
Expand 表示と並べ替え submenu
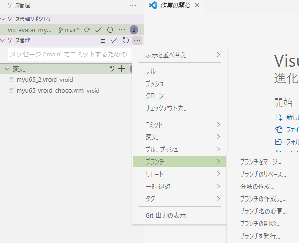179,55
